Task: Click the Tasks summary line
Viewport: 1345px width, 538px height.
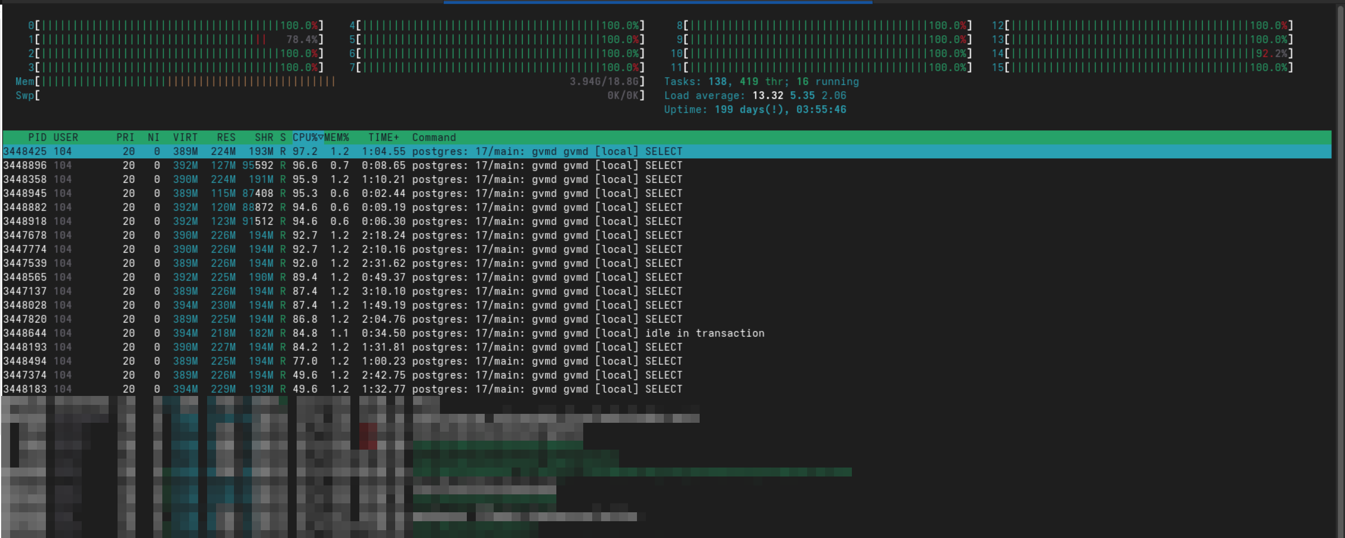Action: (761, 82)
